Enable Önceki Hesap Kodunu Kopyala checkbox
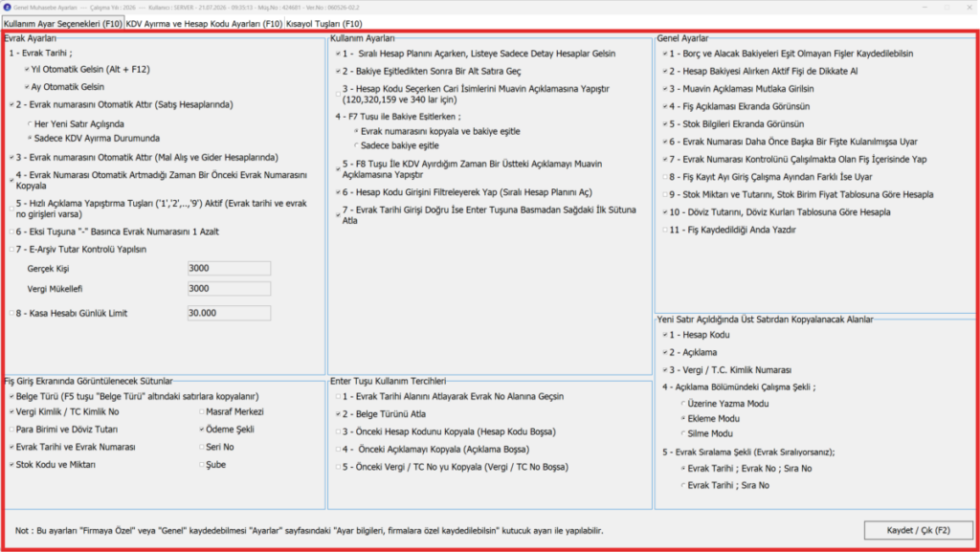This screenshot has width=980, height=552. point(338,431)
